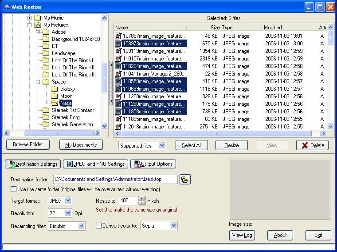Screen dimensions: 337x252
Task: Collapse the Space folder tree node
Action: [x=38, y=82]
